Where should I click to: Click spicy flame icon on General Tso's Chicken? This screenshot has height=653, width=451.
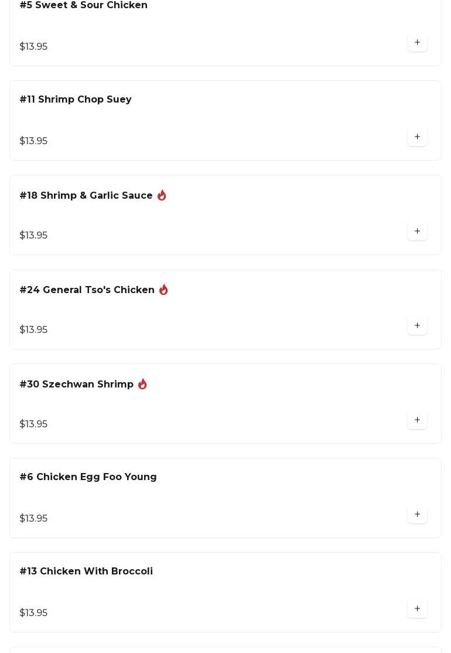click(x=163, y=290)
